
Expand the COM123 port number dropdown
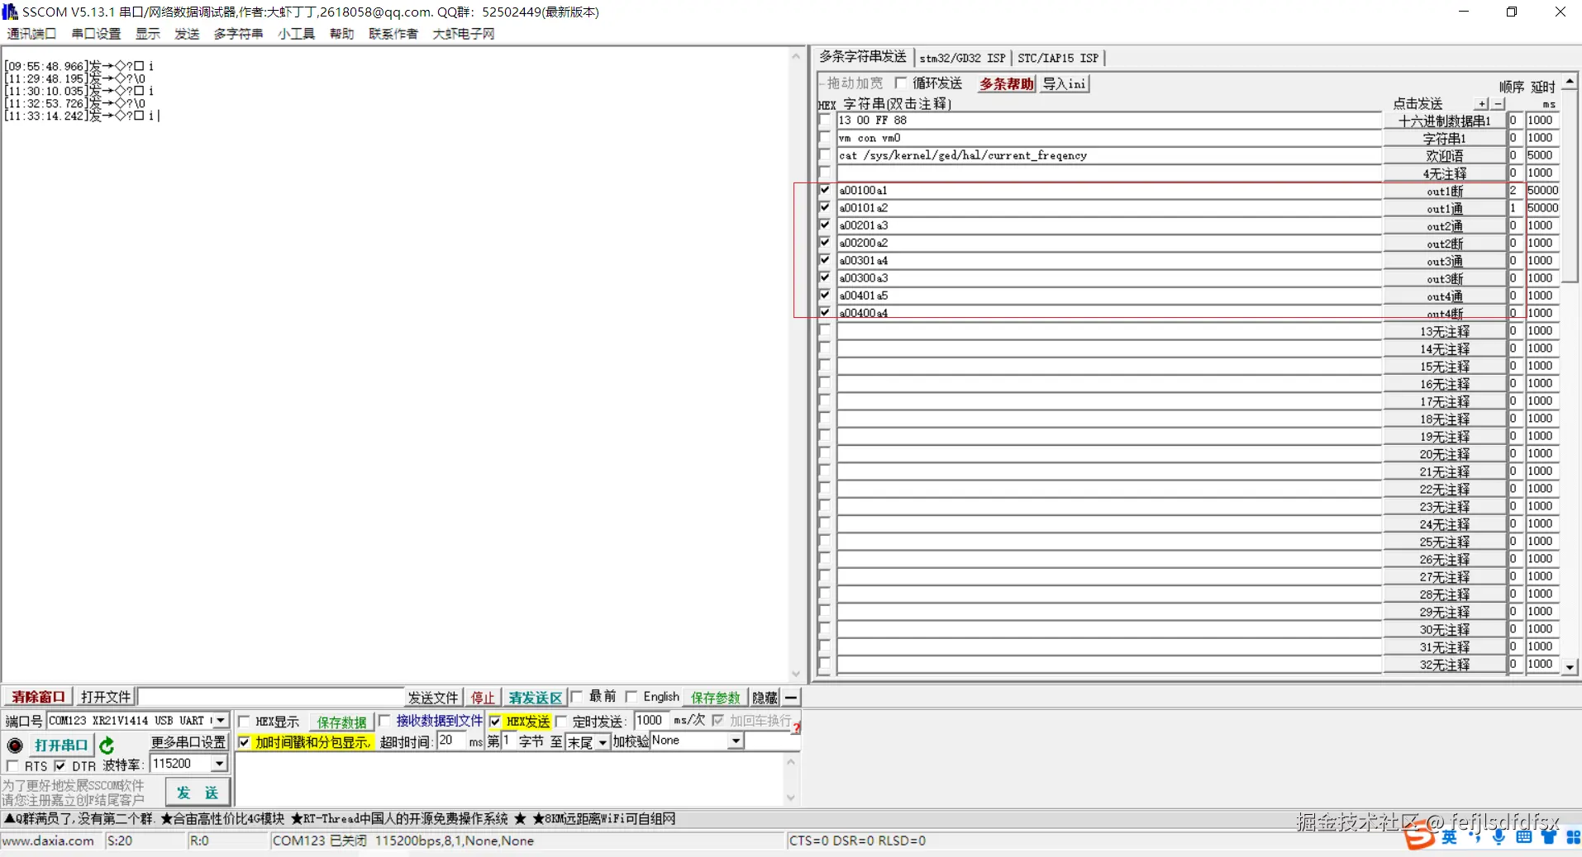pos(220,721)
